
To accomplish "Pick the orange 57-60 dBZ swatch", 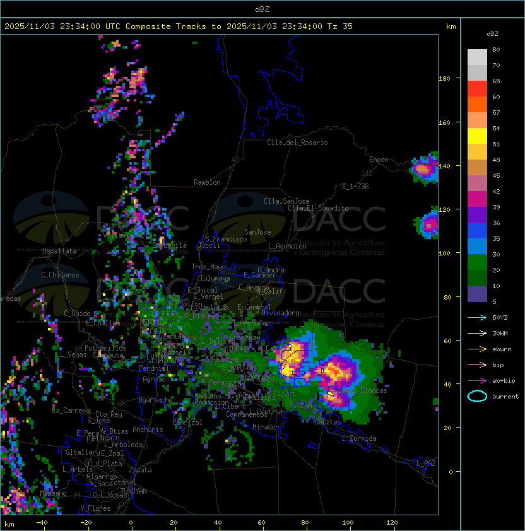I will [477, 104].
